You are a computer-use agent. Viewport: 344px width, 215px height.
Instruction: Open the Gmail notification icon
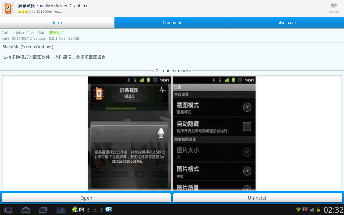click(82, 209)
